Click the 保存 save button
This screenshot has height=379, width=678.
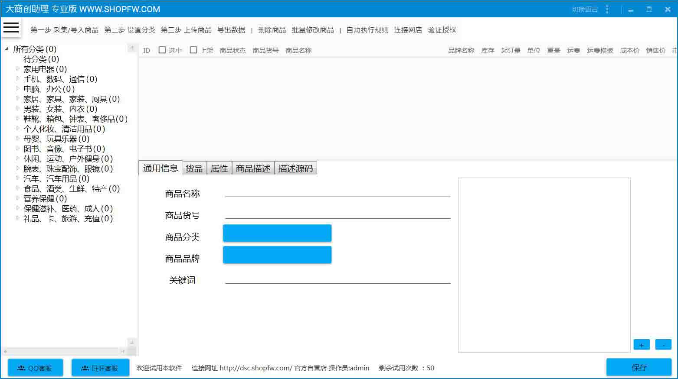point(639,367)
